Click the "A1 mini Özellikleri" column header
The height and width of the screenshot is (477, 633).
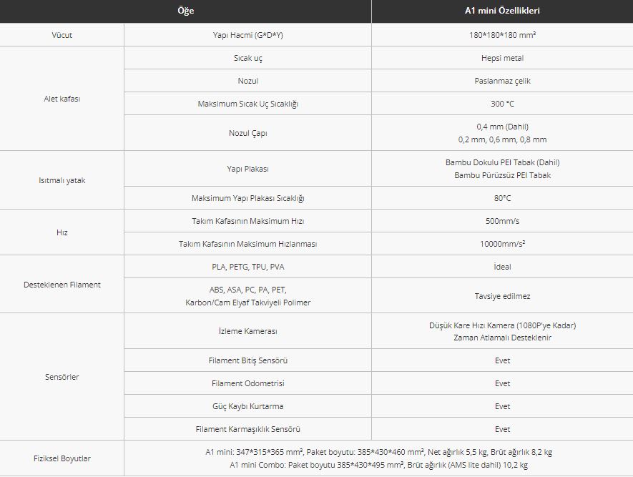(x=502, y=11)
